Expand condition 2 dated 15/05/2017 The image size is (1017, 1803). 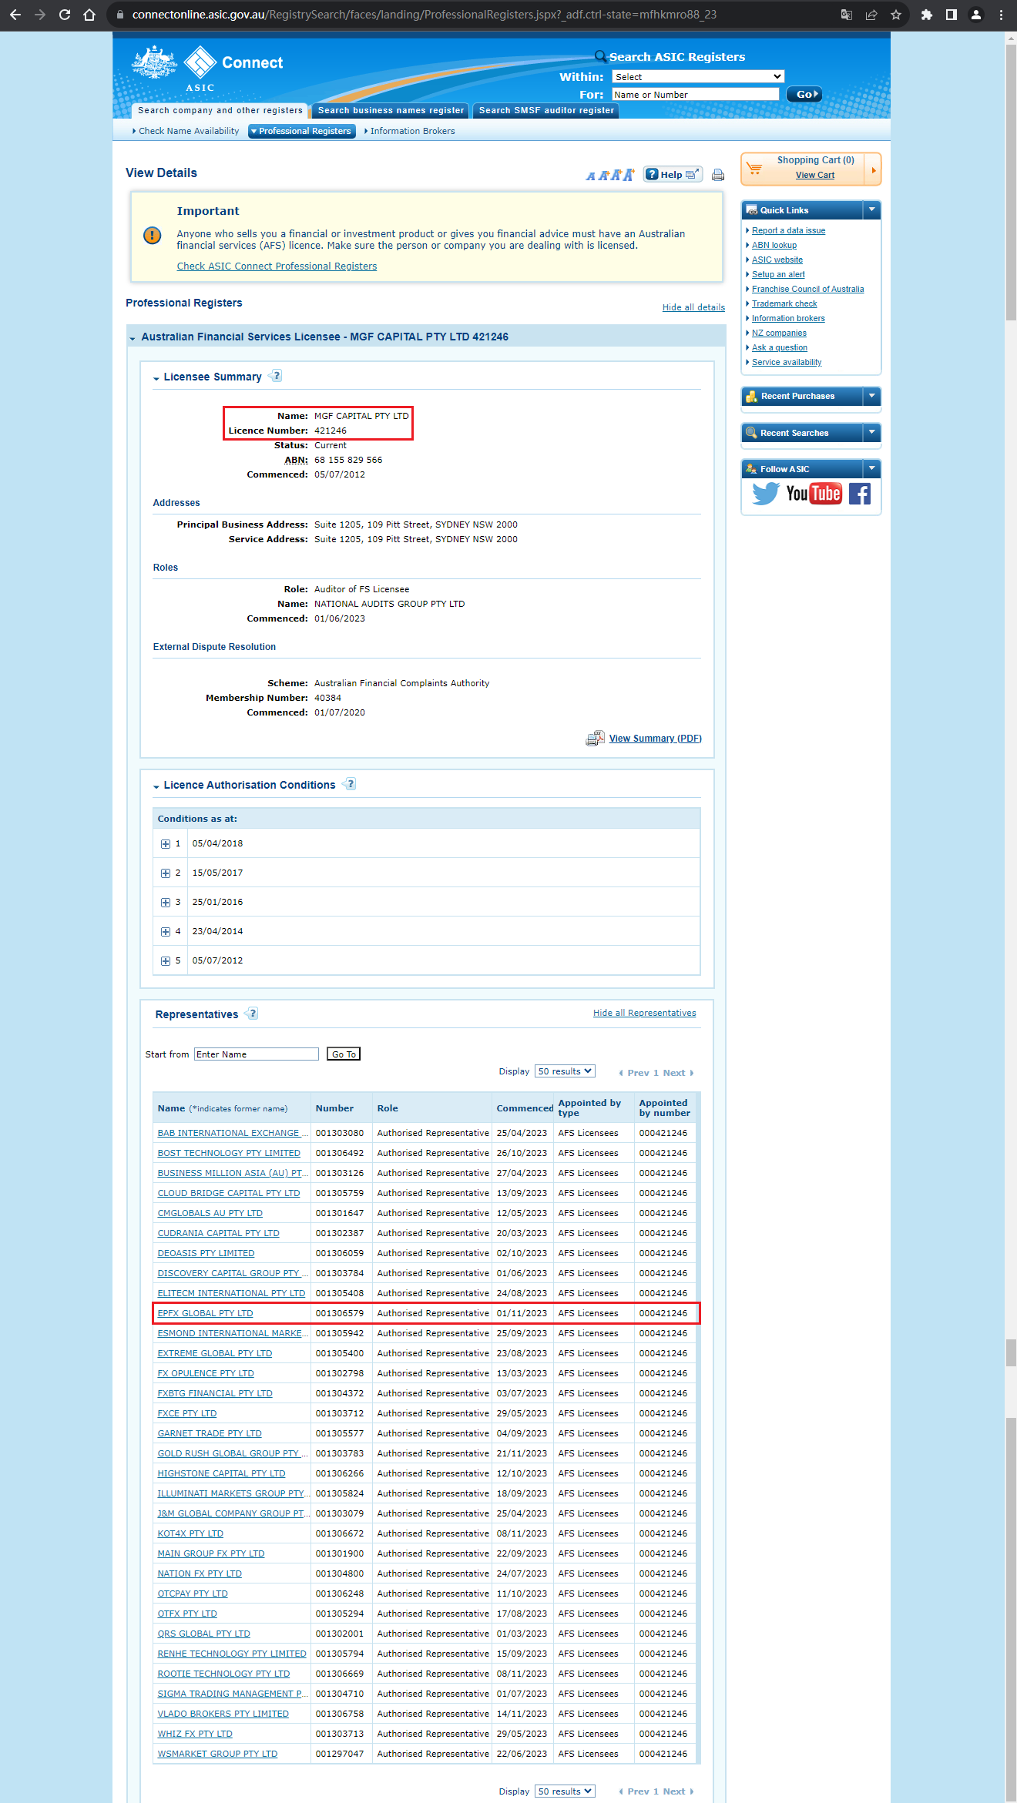point(166,873)
